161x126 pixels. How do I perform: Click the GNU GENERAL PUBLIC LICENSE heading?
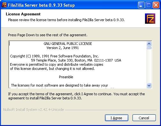click(x=68, y=44)
